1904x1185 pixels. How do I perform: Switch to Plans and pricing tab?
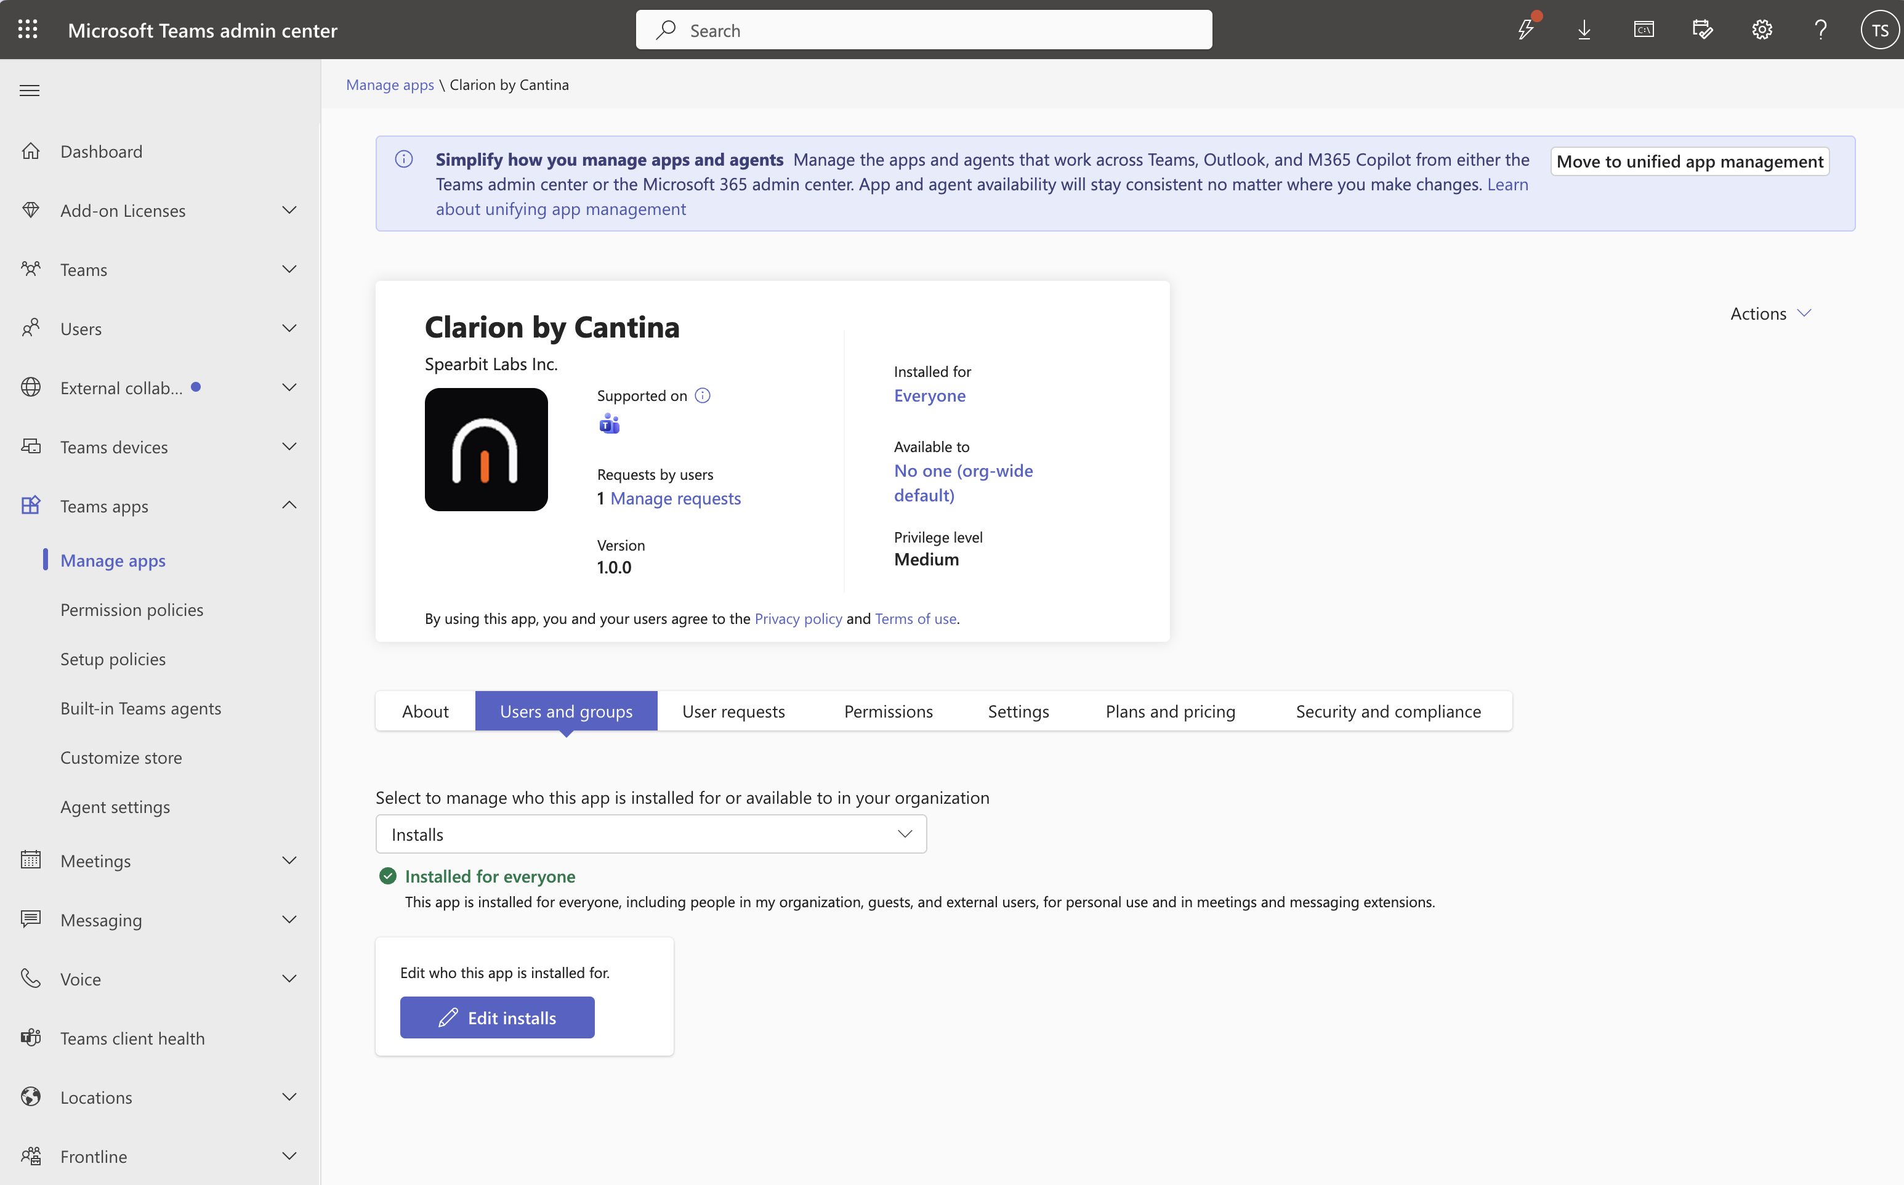click(x=1171, y=711)
